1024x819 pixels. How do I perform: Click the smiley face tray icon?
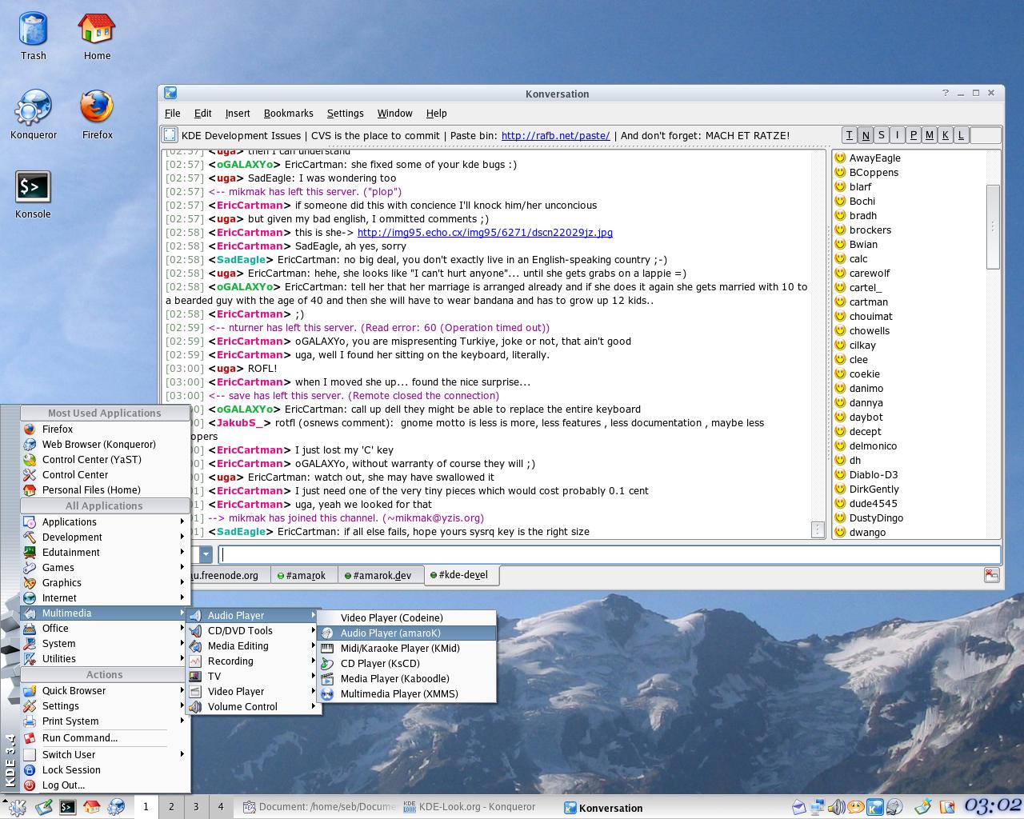[x=856, y=807]
